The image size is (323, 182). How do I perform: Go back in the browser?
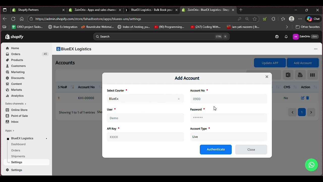click(x=5, y=19)
